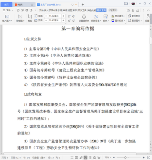The image size is (152, 160).
Task: Click the Print Preview icon
Action: pyautogui.click(x=31, y=10)
